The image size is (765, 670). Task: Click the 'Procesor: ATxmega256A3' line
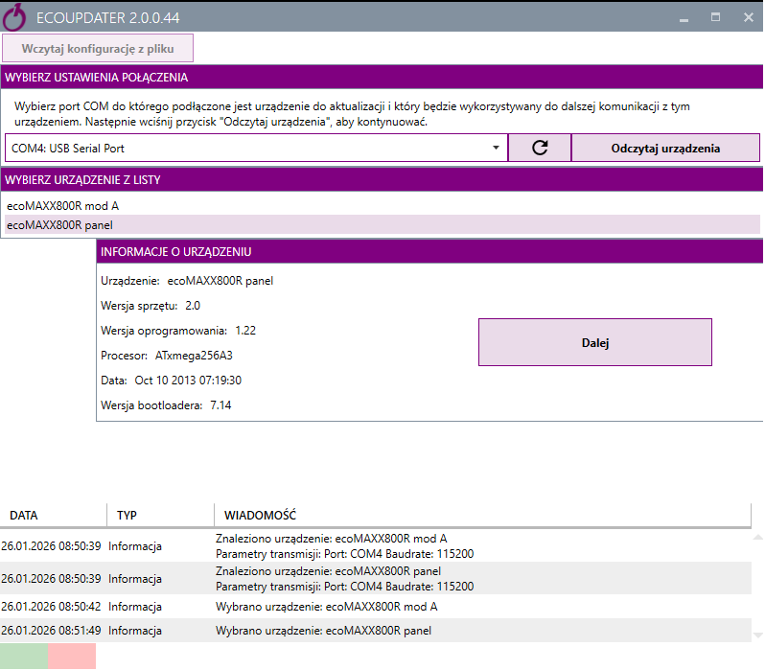(x=167, y=356)
